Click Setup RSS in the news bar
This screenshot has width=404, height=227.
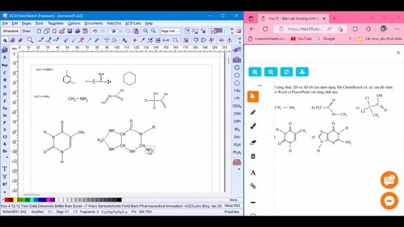coord(232,206)
